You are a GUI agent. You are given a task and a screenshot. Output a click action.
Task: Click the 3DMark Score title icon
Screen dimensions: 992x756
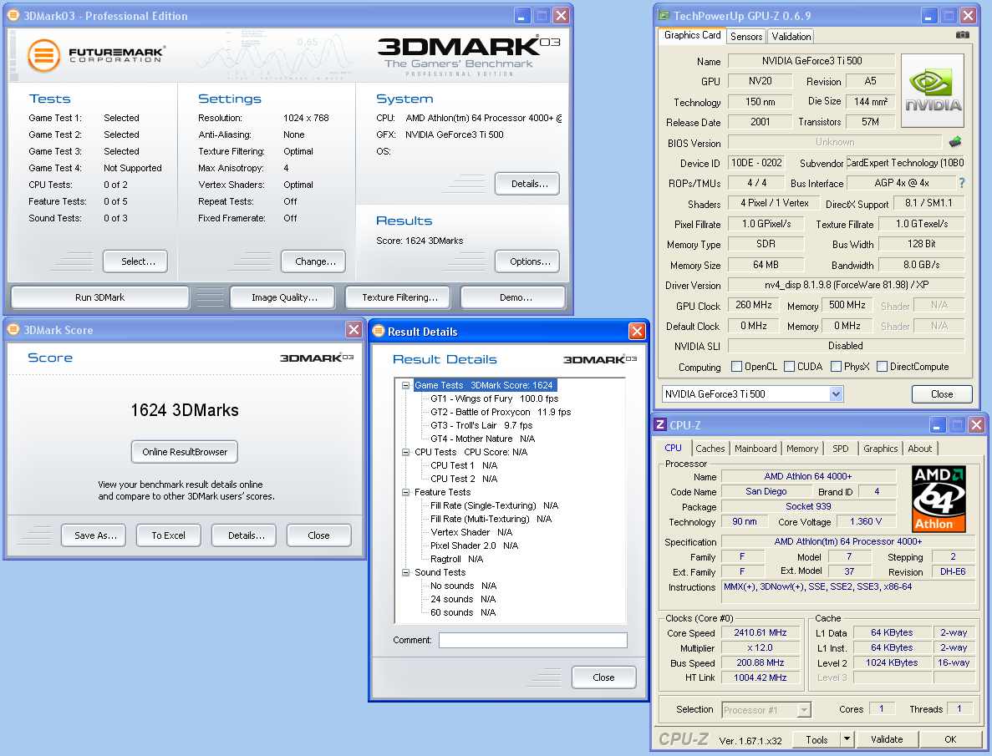13,330
